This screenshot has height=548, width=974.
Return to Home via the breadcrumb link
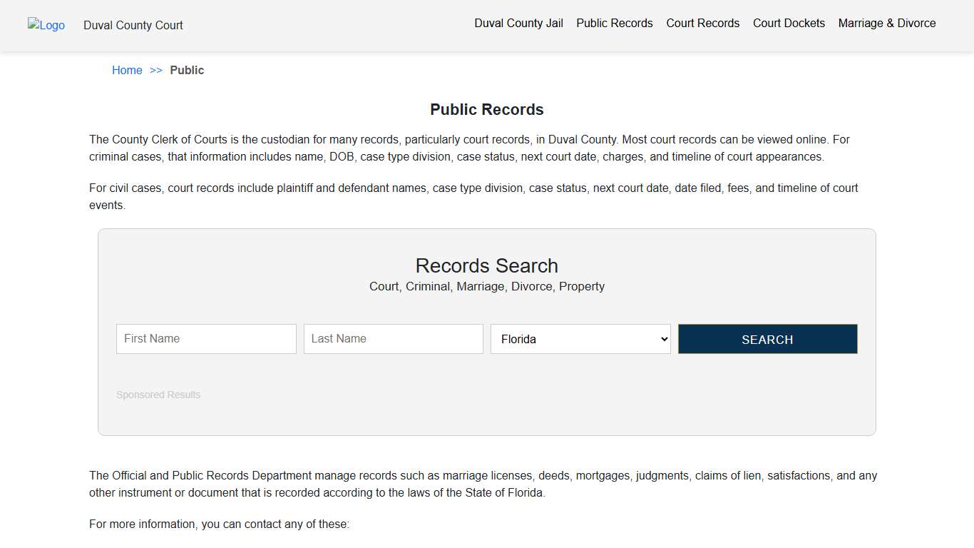(127, 70)
